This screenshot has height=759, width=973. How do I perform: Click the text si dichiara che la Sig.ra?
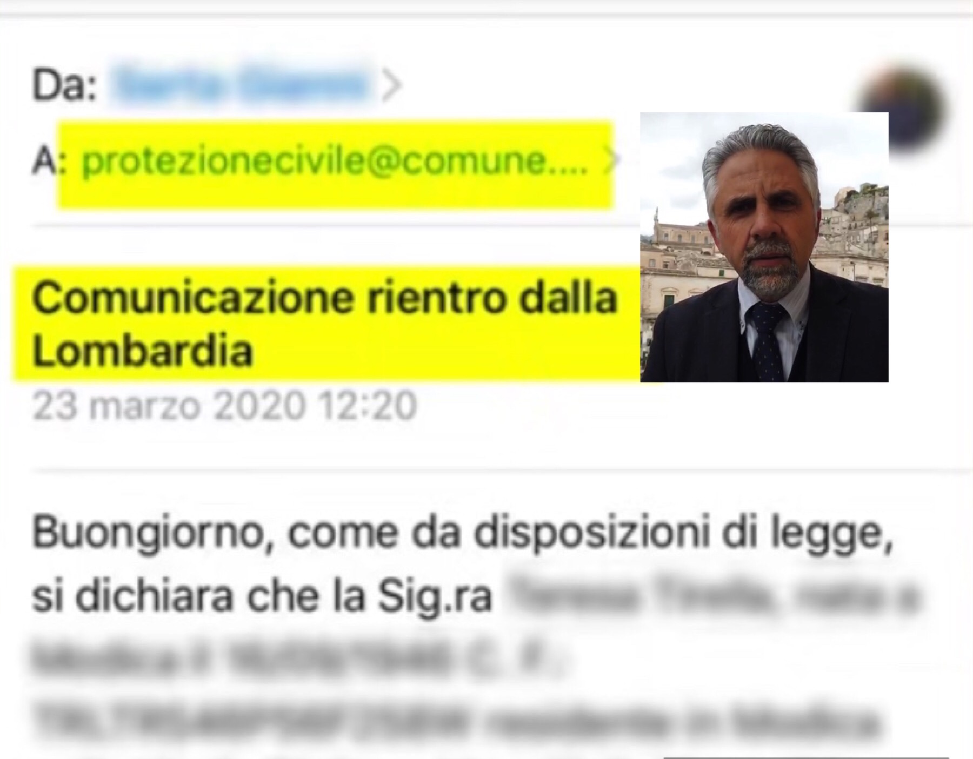(x=262, y=597)
